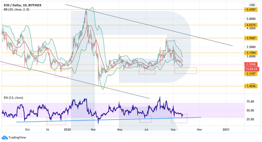Viewport: 262px width, 142px height.
Task: Click the RSI 50.00 axis value
Action: coord(250,110)
